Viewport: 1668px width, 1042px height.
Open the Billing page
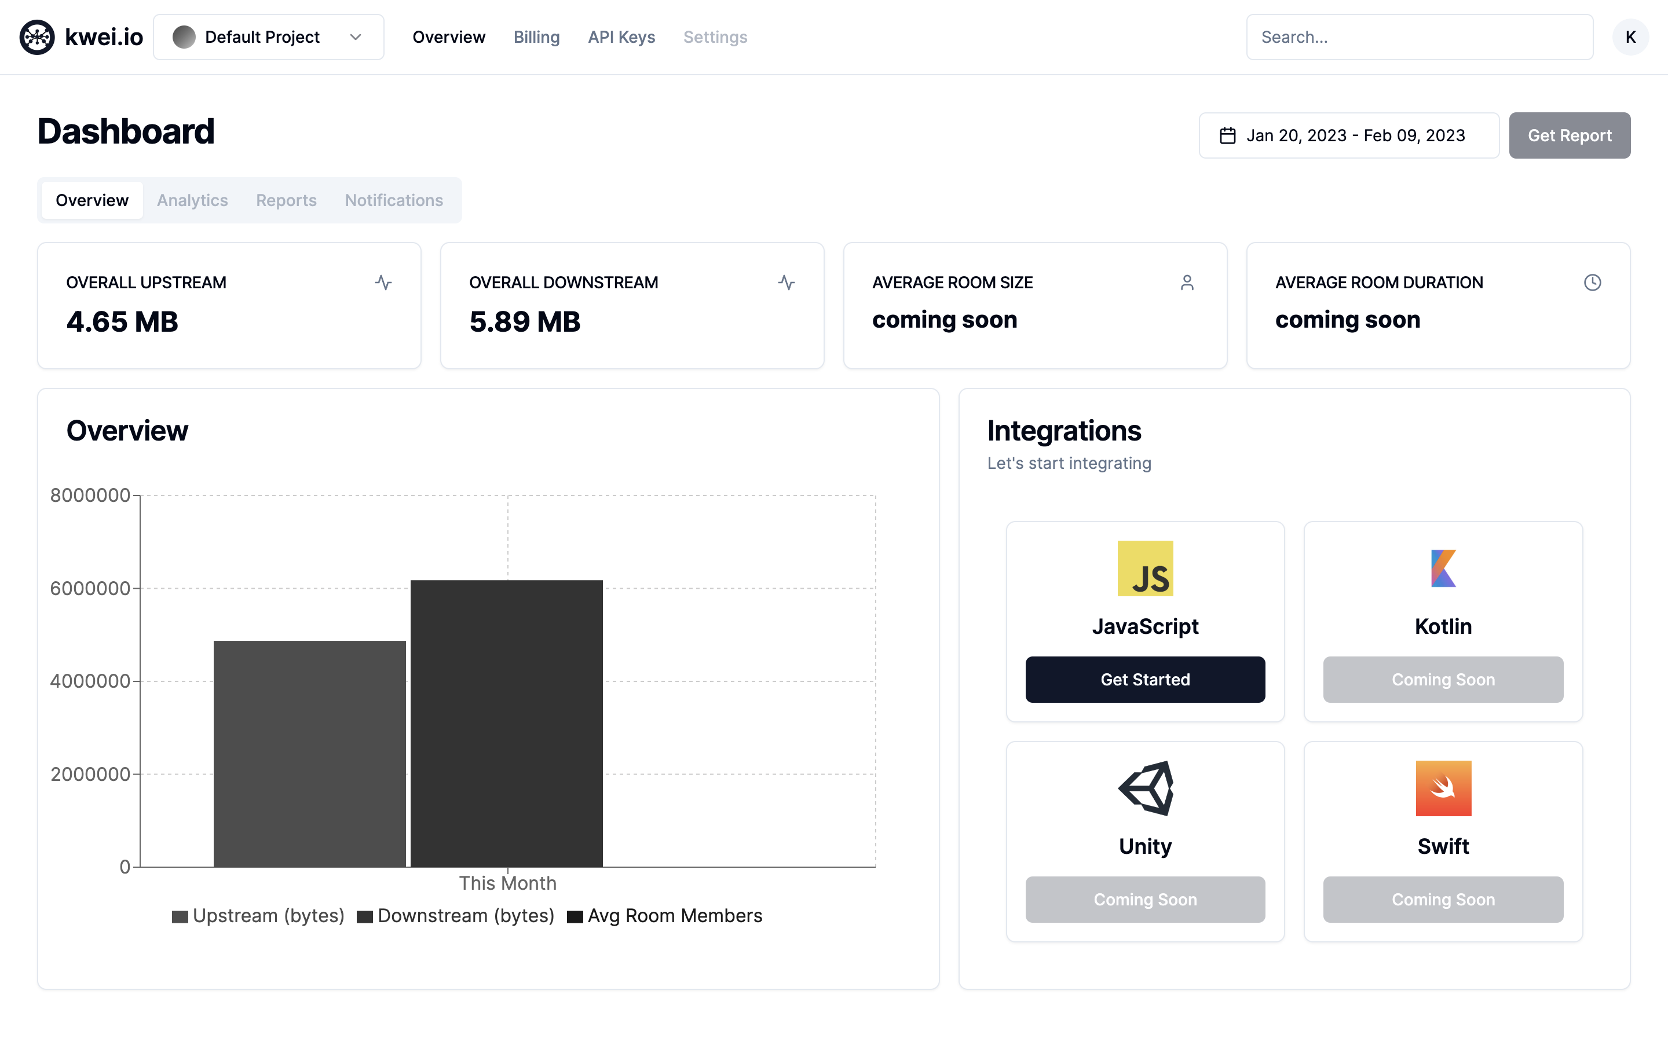coord(536,37)
